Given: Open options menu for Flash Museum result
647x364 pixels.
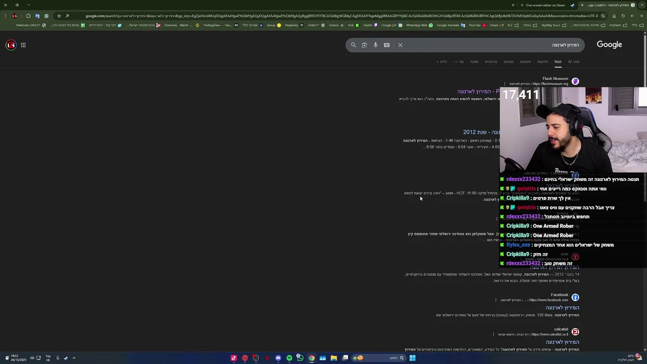Looking at the screenshot, I should pyautogui.click(x=504, y=83).
